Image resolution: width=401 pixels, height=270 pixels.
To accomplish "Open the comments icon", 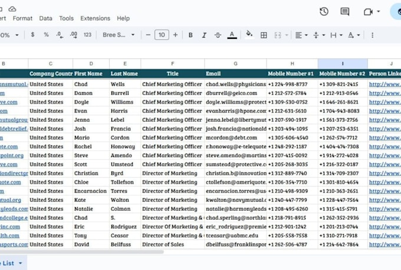I will click(x=345, y=12).
